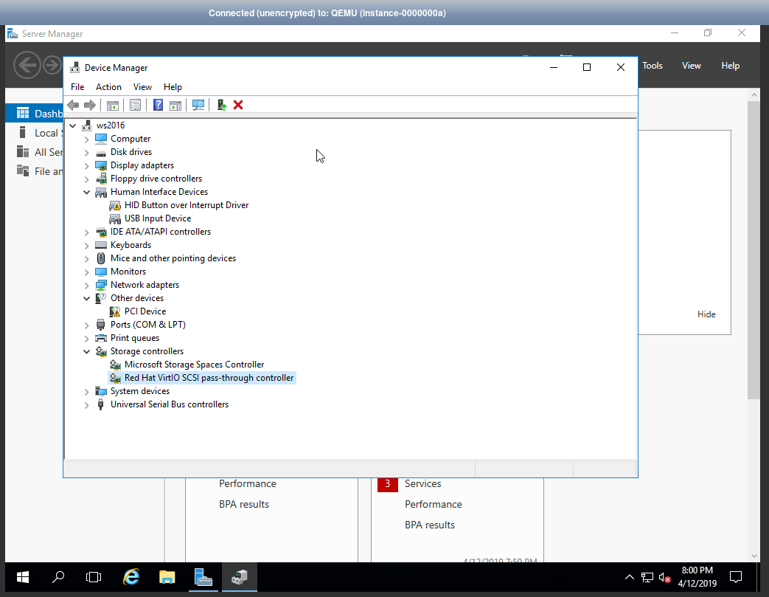Click the Scan for hardware changes icon
Image resolution: width=769 pixels, height=597 pixels.
198,105
